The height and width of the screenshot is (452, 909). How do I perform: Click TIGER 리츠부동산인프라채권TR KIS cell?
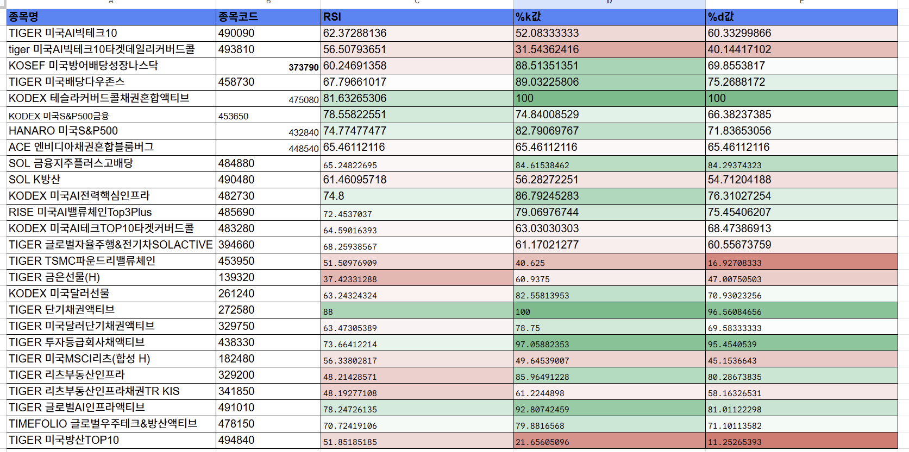click(111, 391)
